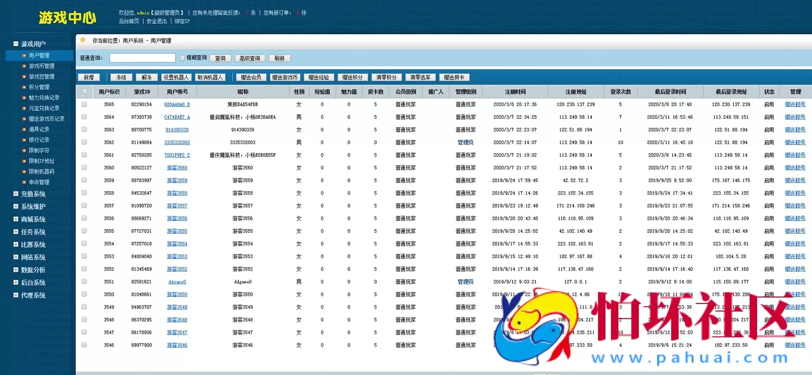Click 赠送靓号 in row 3563
This screenshot has width=812, height=375.
[x=795, y=130]
